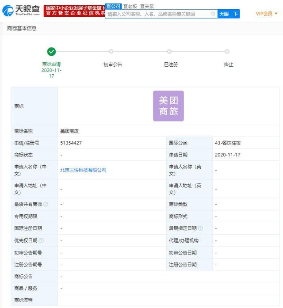283x308 pixels.
Task: Switch to the 查关系 tab
Action: (x=147, y=7)
